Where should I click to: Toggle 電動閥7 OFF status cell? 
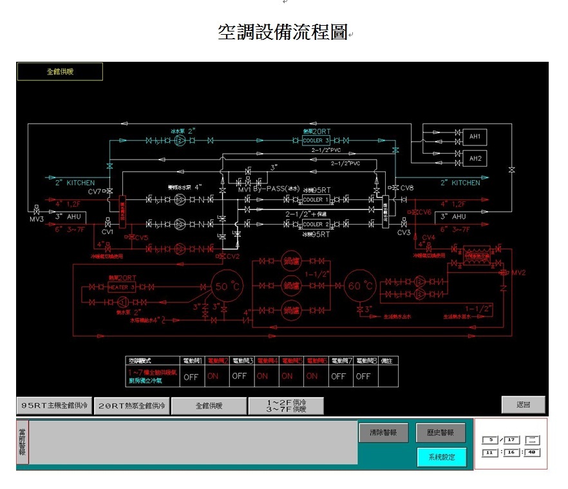point(339,376)
